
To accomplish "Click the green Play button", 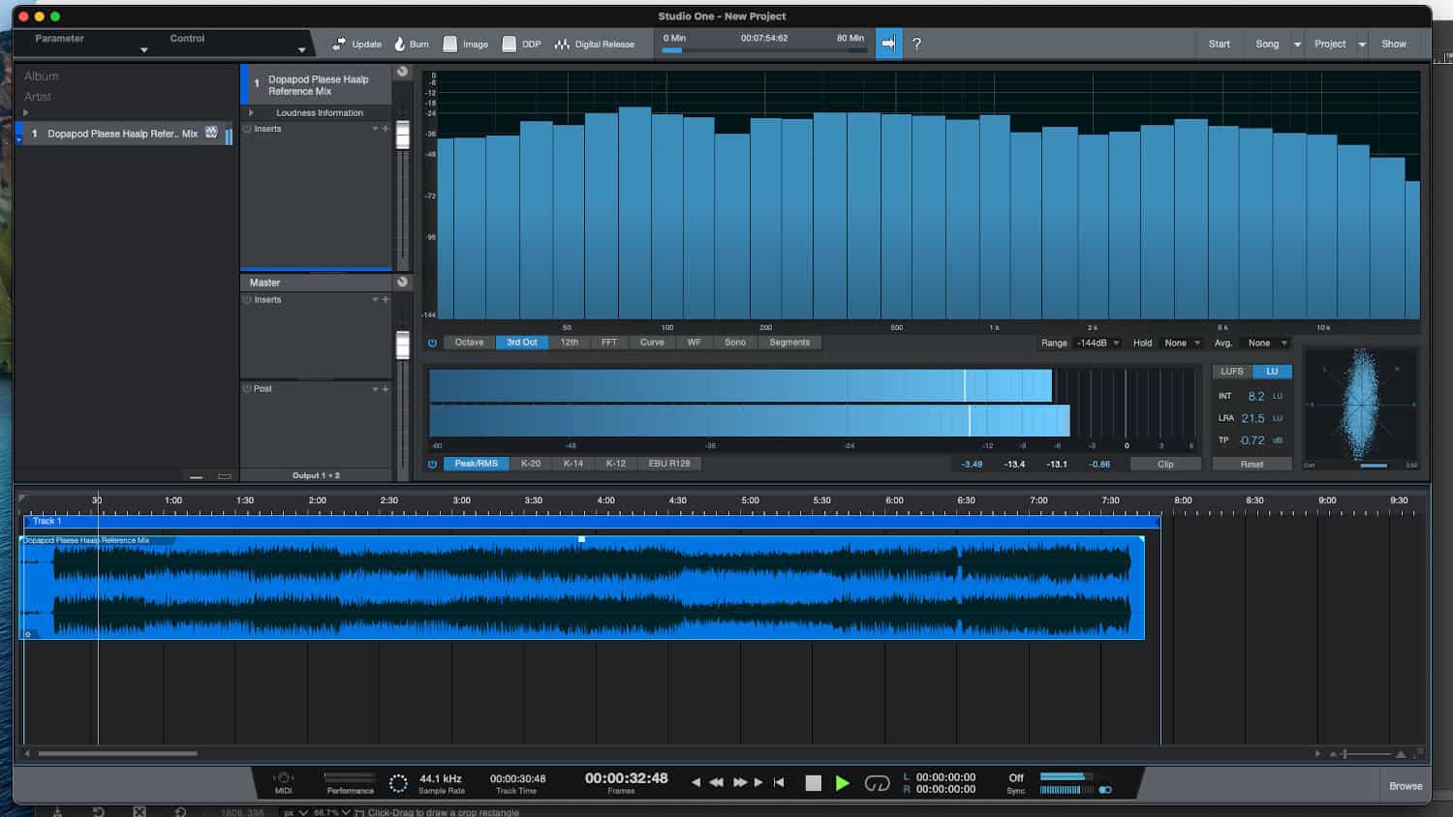I will 842,783.
